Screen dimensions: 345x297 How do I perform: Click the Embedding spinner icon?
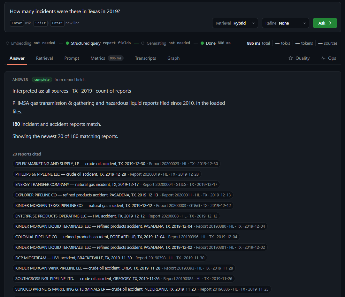[7, 43]
